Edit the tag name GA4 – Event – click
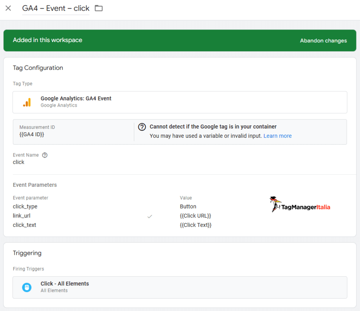 click(x=55, y=8)
